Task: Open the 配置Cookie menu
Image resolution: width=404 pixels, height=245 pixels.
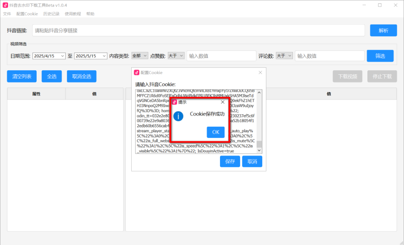Action: pos(27,14)
